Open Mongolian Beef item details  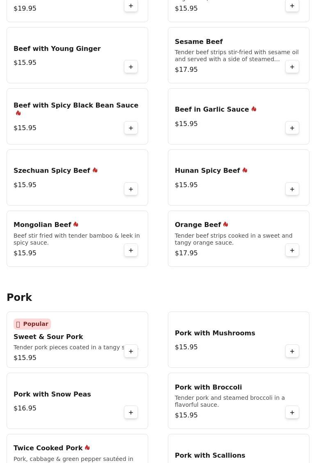[x=42, y=225]
